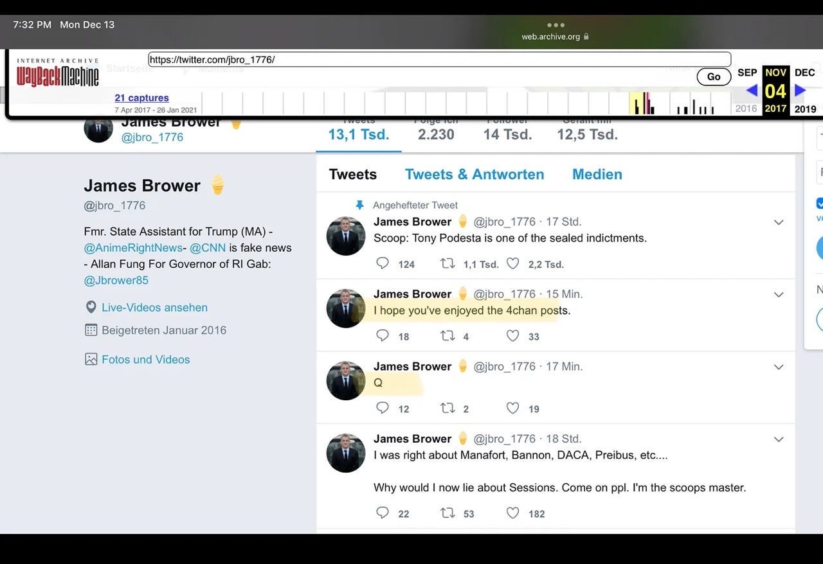Switch to the Tweets tab
This screenshot has width=823, height=564.
click(x=353, y=174)
